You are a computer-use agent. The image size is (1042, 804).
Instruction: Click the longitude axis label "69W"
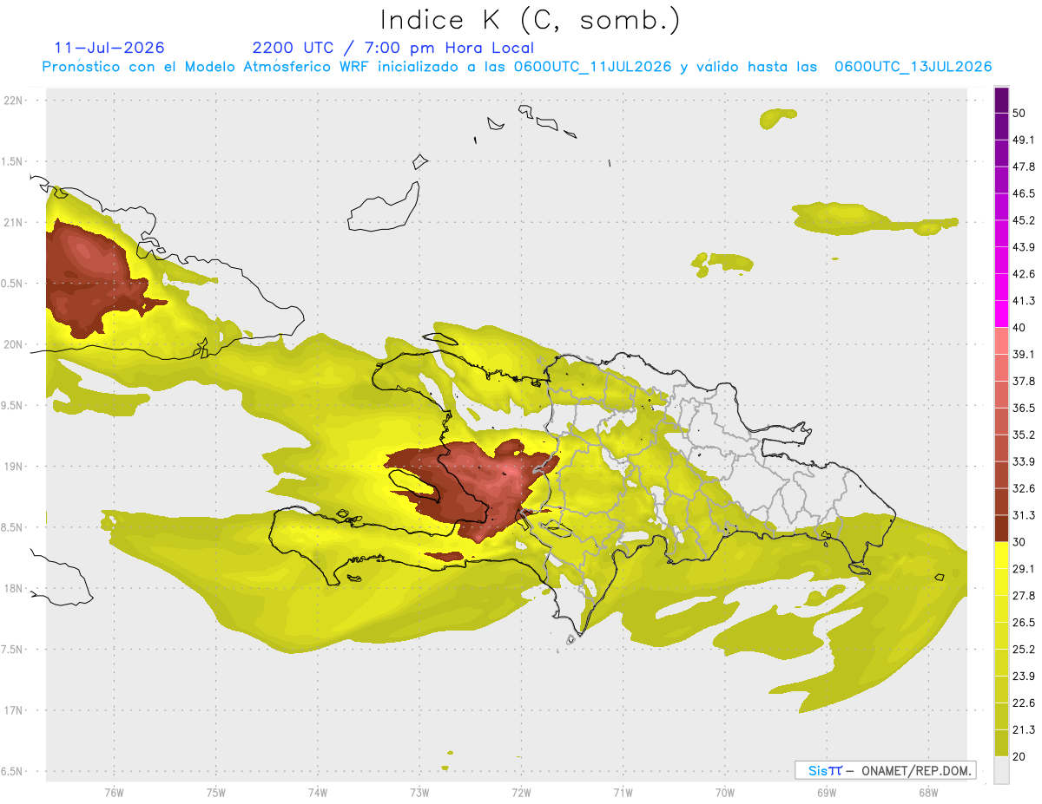point(826,793)
